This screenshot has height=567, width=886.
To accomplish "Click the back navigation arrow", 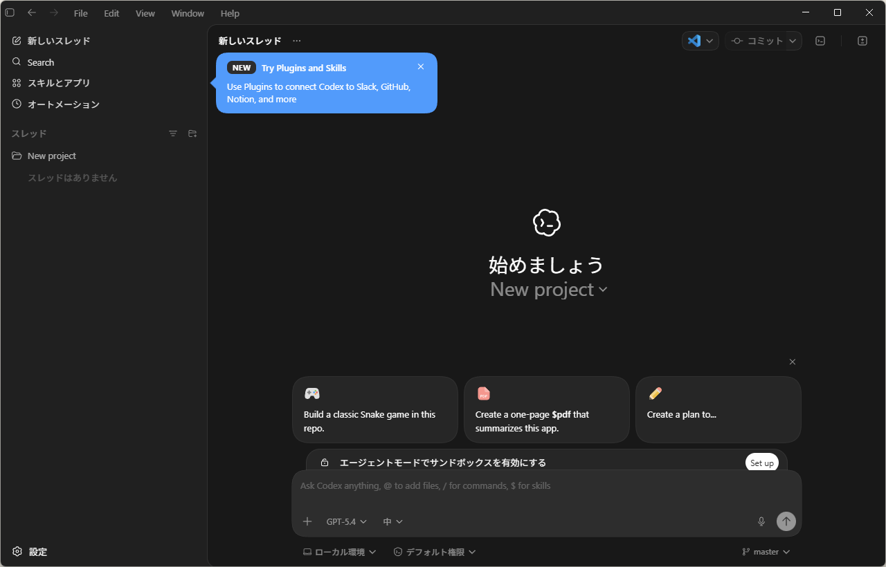I will [x=32, y=12].
